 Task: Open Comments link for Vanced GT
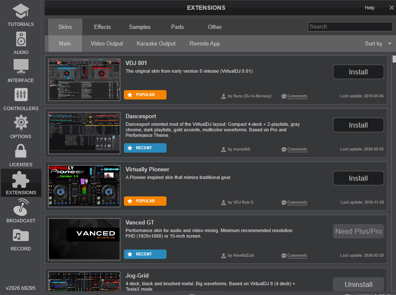point(297,255)
